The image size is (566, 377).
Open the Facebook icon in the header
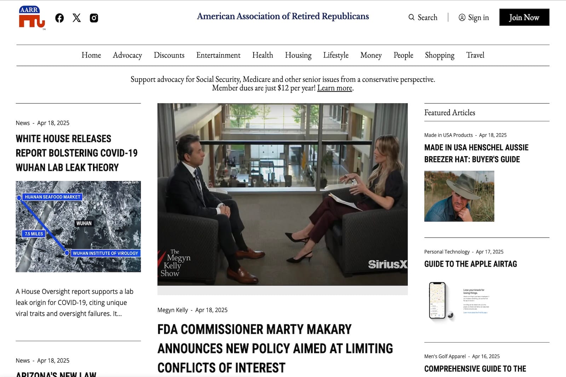[x=59, y=18]
